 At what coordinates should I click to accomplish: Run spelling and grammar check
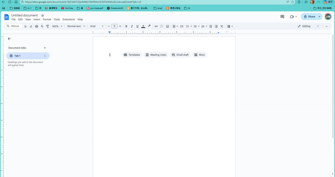tap(42, 26)
